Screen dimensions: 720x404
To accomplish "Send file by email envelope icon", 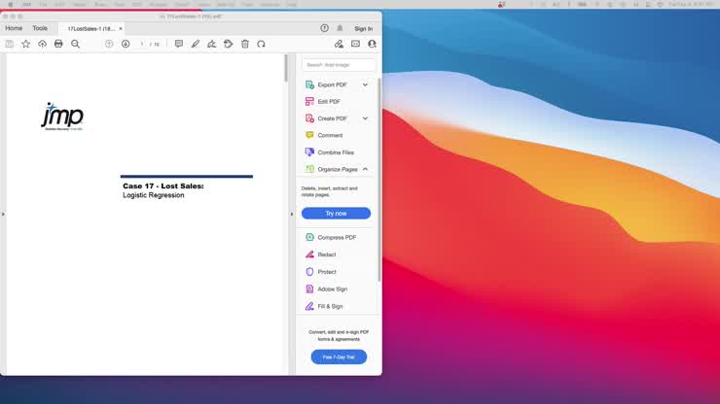I will (355, 44).
